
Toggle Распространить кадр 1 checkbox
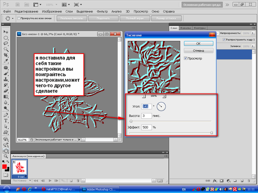[224, 40]
